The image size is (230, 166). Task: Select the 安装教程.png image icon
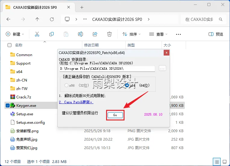13,131
